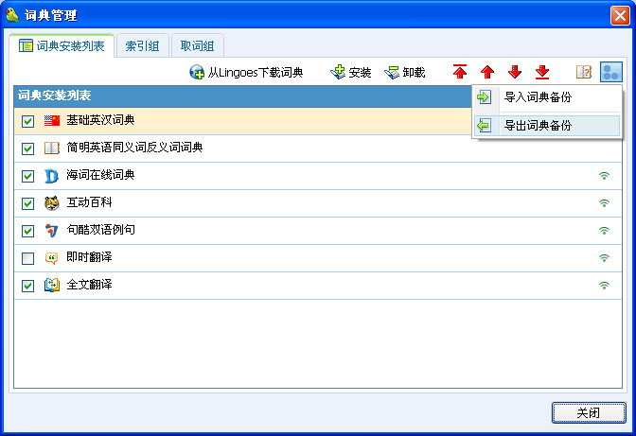Click the 词典安装列表 list header
Image resolution: width=636 pixels, height=436 pixels.
pos(242,96)
